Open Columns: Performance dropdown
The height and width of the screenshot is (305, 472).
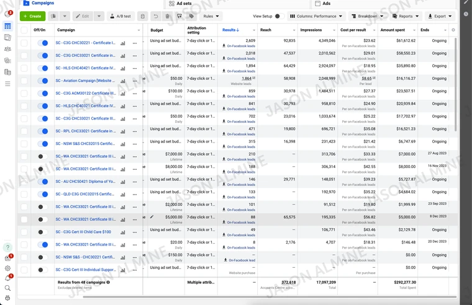coord(316,16)
